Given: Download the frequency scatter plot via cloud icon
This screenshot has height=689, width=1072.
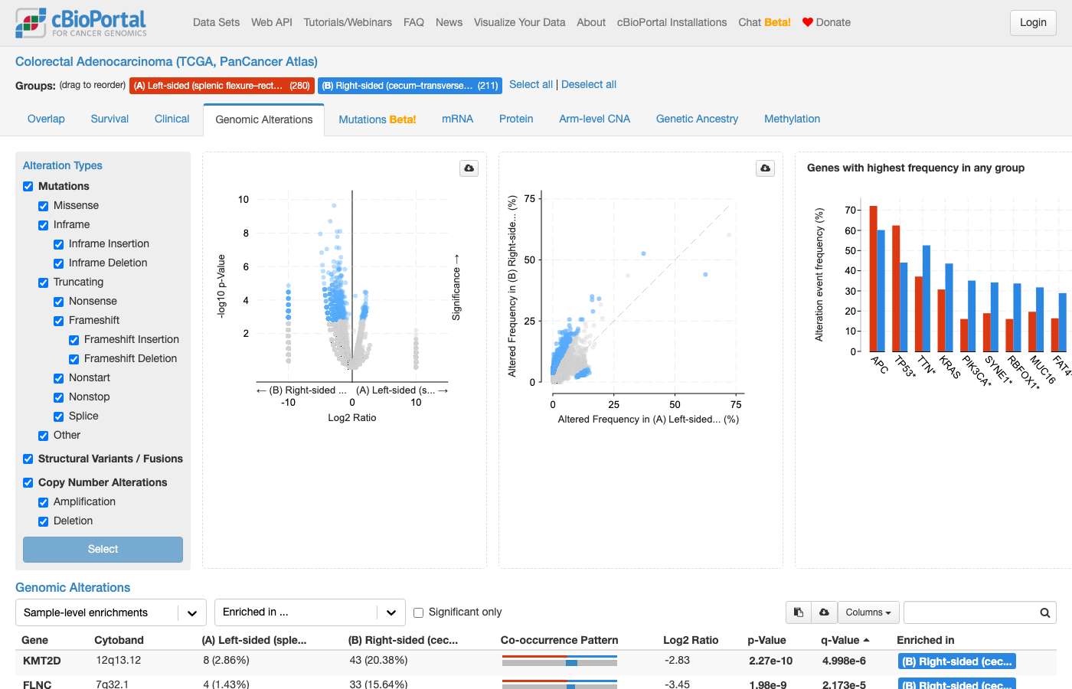Looking at the screenshot, I should (x=766, y=168).
